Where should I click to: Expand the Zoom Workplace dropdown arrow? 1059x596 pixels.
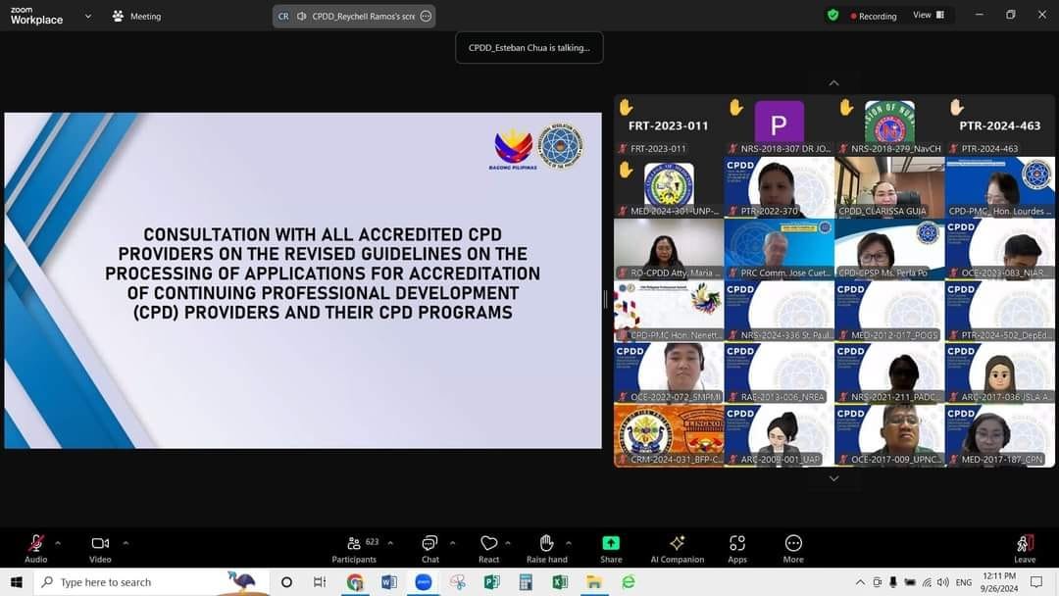coord(88,16)
